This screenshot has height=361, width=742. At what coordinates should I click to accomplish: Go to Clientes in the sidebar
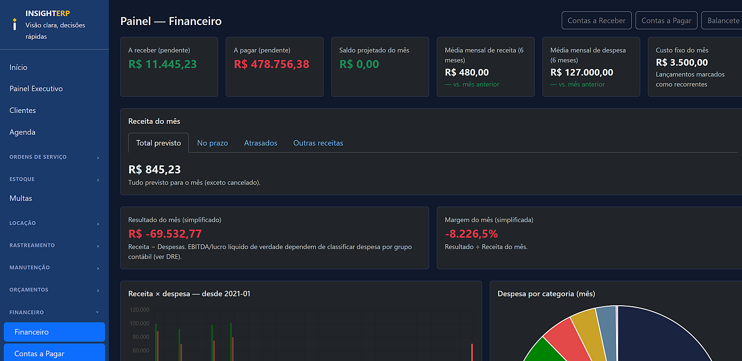click(x=23, y=111)
